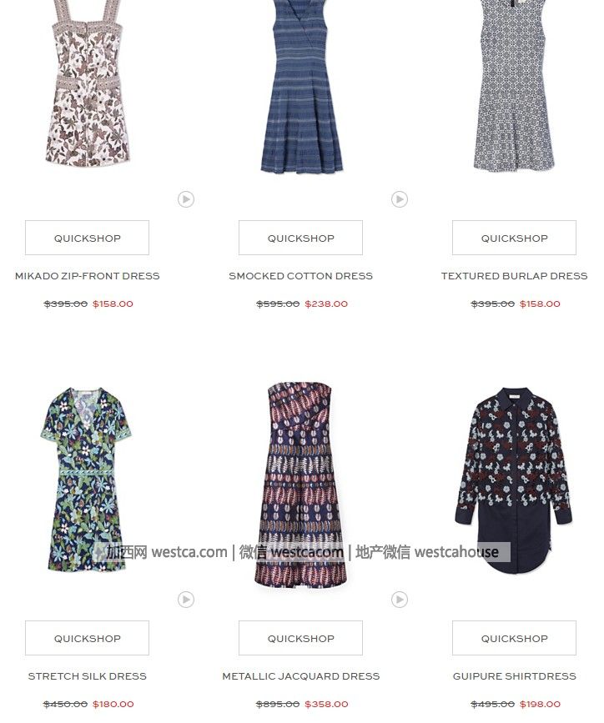Image resolution: width=604 pixels, height=723 pixels.
Task: Play video for Metallic Jacquard Dress
Action: (x=400, y=600)
